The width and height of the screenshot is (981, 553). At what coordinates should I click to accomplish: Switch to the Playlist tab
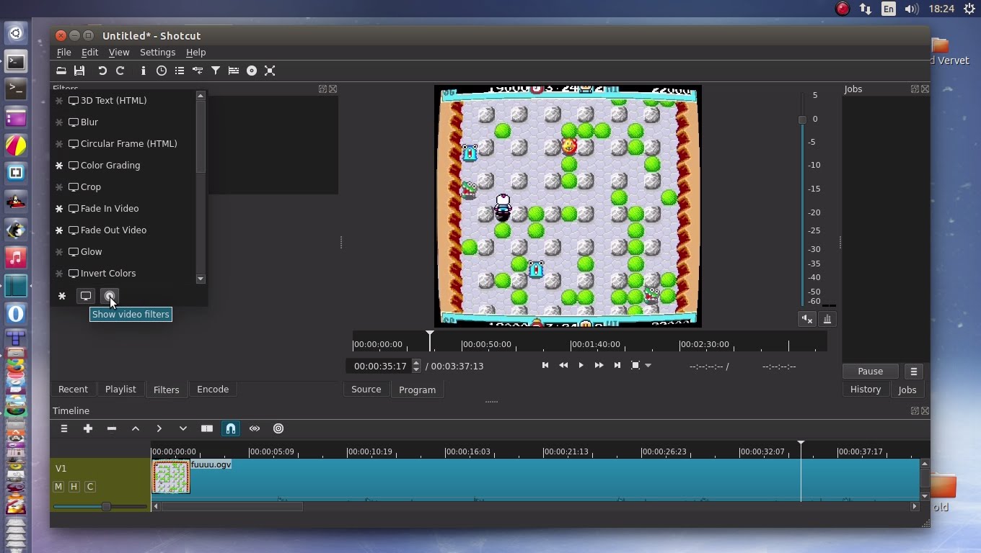pos(120,390)
